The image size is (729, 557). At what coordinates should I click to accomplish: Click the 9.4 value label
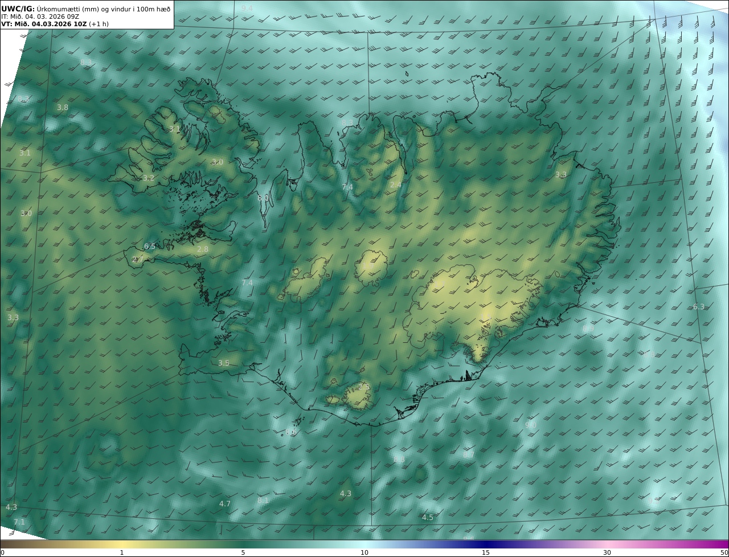[247, 8]
